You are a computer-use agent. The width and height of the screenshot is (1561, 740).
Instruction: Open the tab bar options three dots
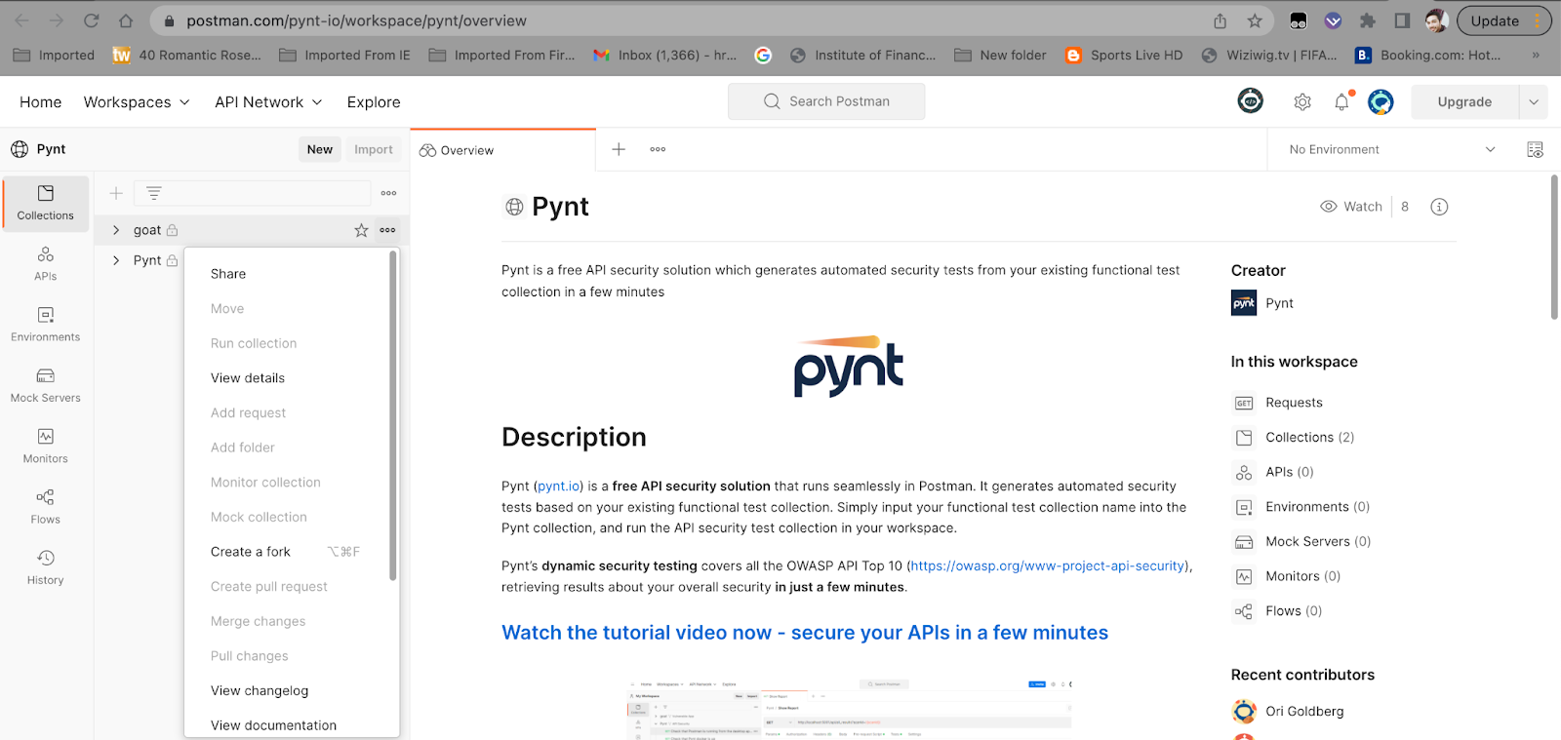658,149
